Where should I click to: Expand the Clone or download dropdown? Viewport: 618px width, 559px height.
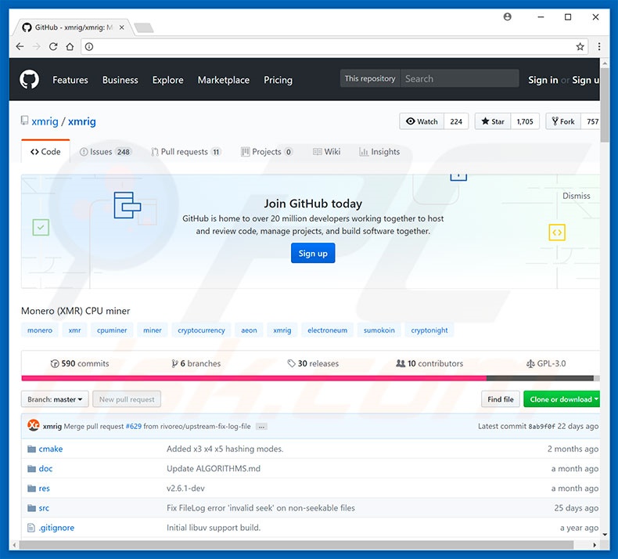tap(562, 399)
